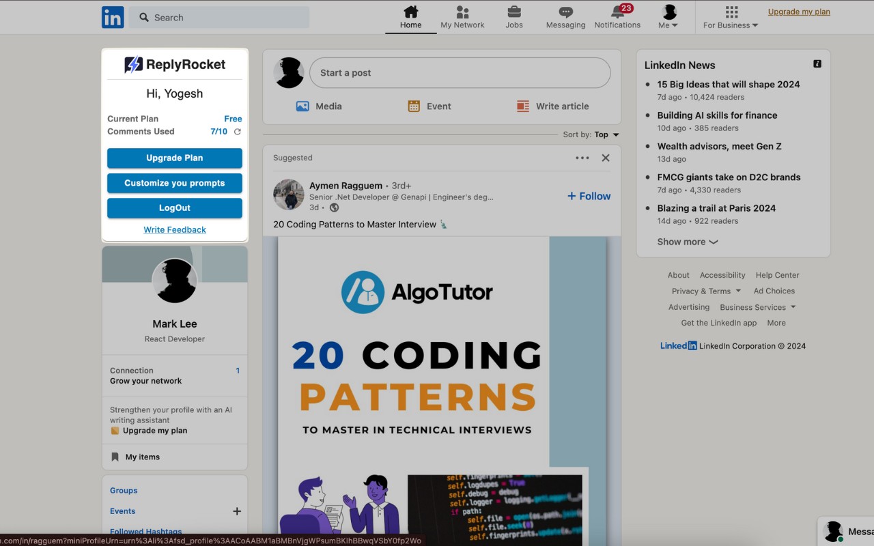Click the Mark Lee profile avatar
874x546 pixels.
pyautogui.click(x=175, y=281)
